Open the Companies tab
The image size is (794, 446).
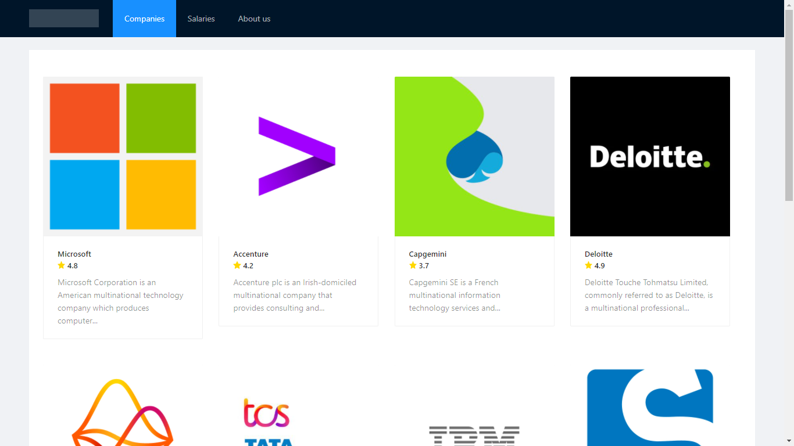[x=144, y=19]
